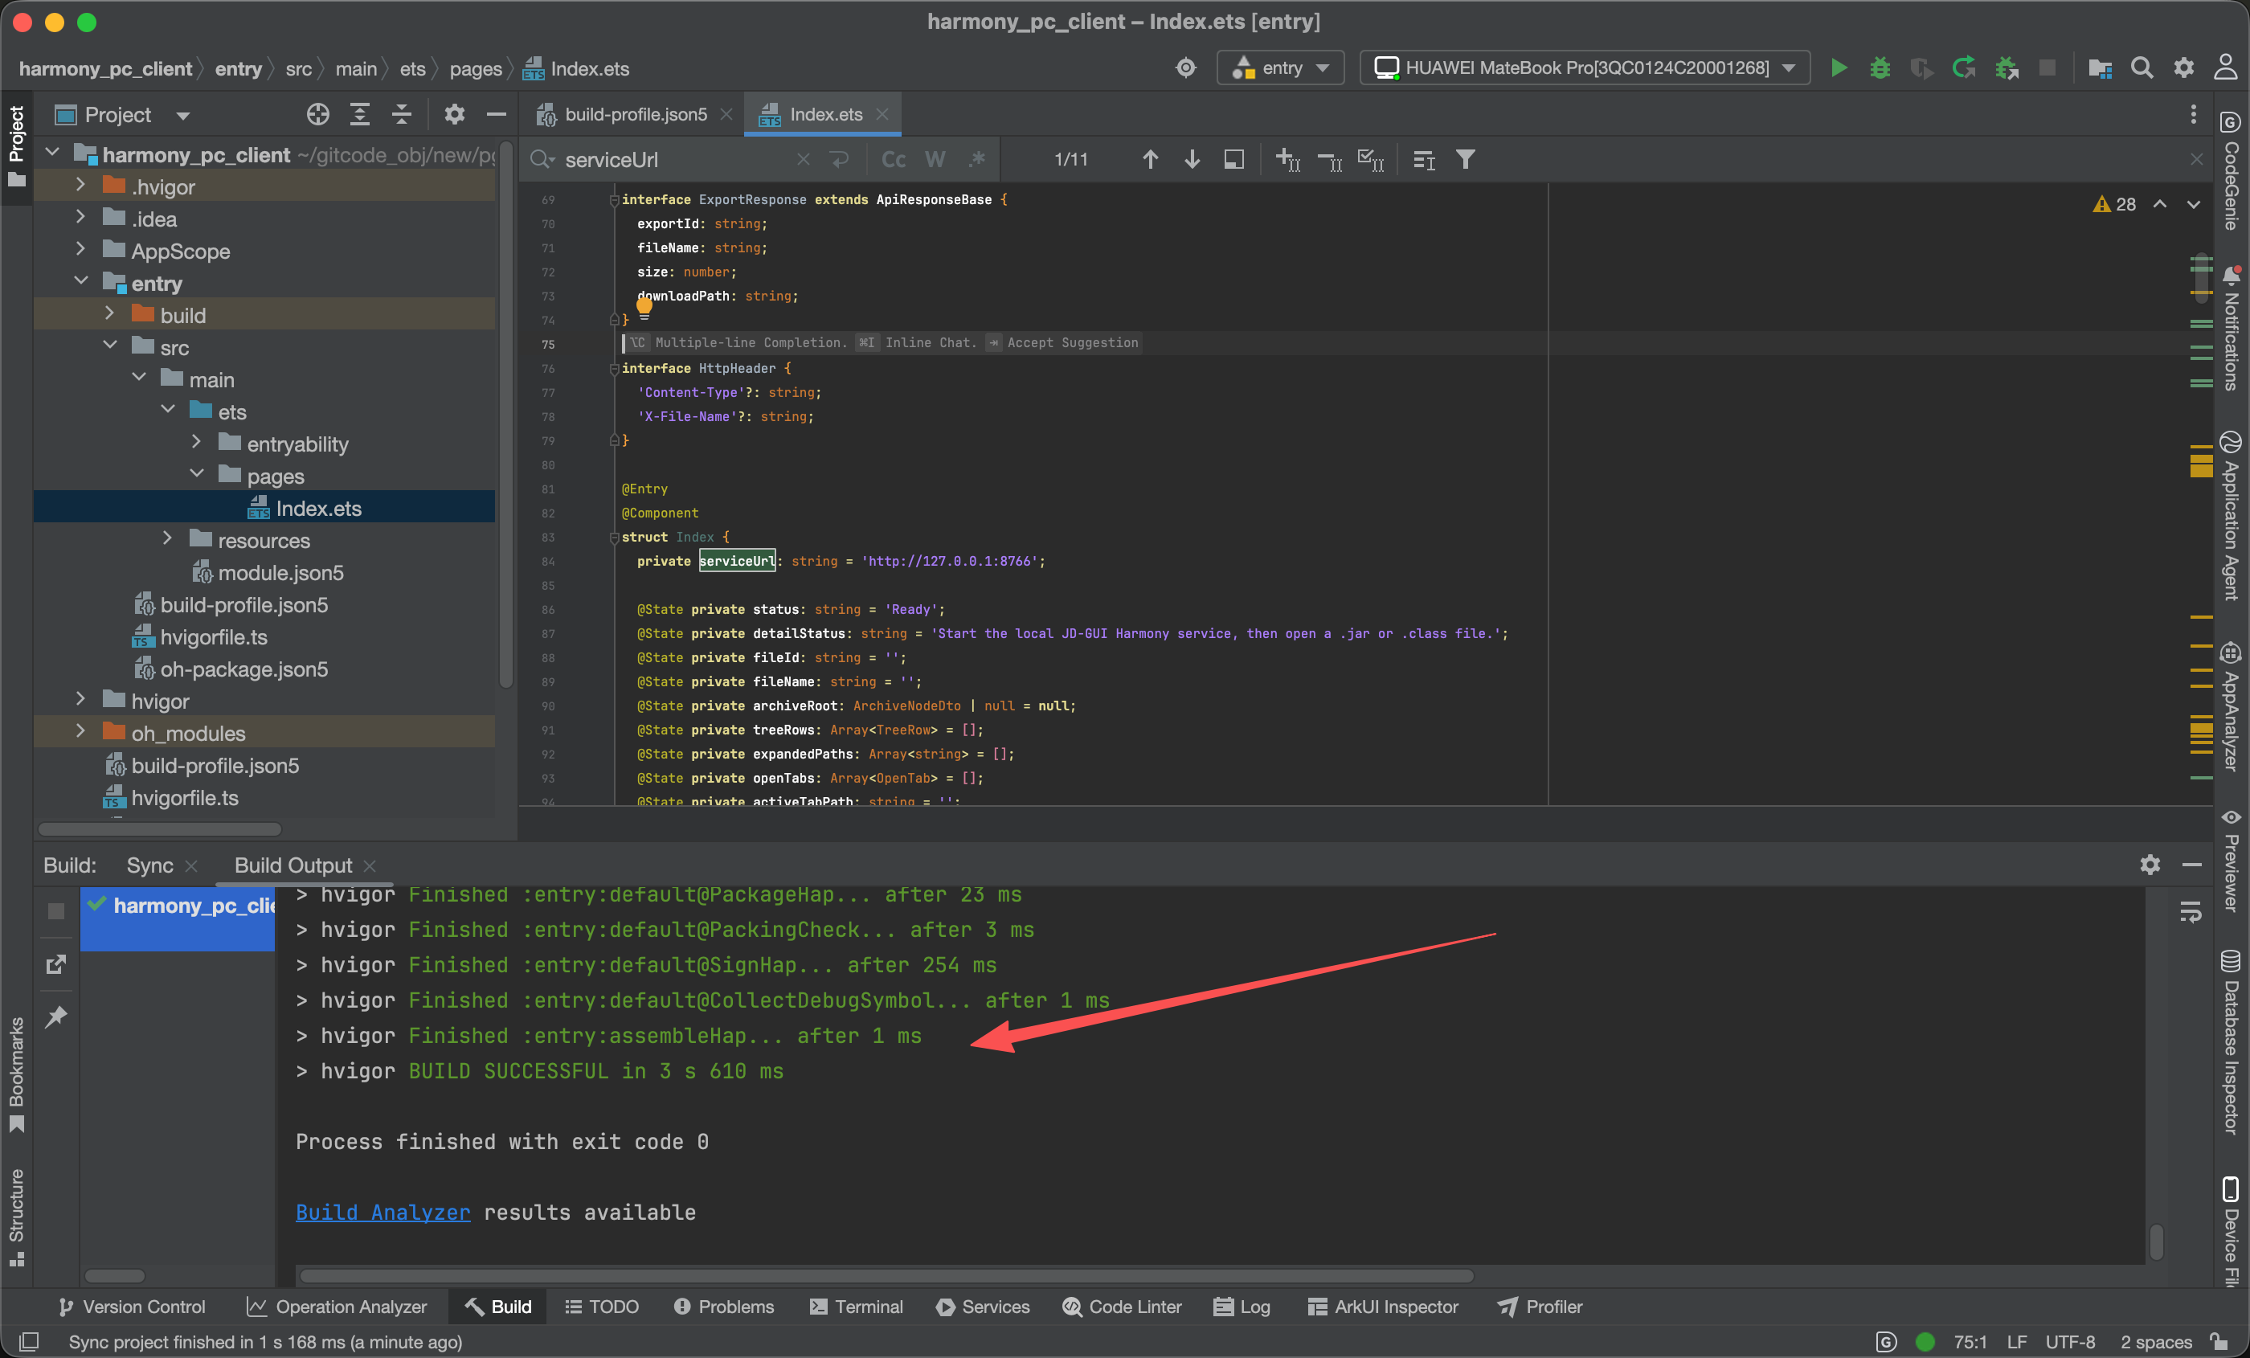Image resolution: width=2250 pixels, height=1358 pixels.
Task: Open Project panel options gear
Action: tap(454, 114)
